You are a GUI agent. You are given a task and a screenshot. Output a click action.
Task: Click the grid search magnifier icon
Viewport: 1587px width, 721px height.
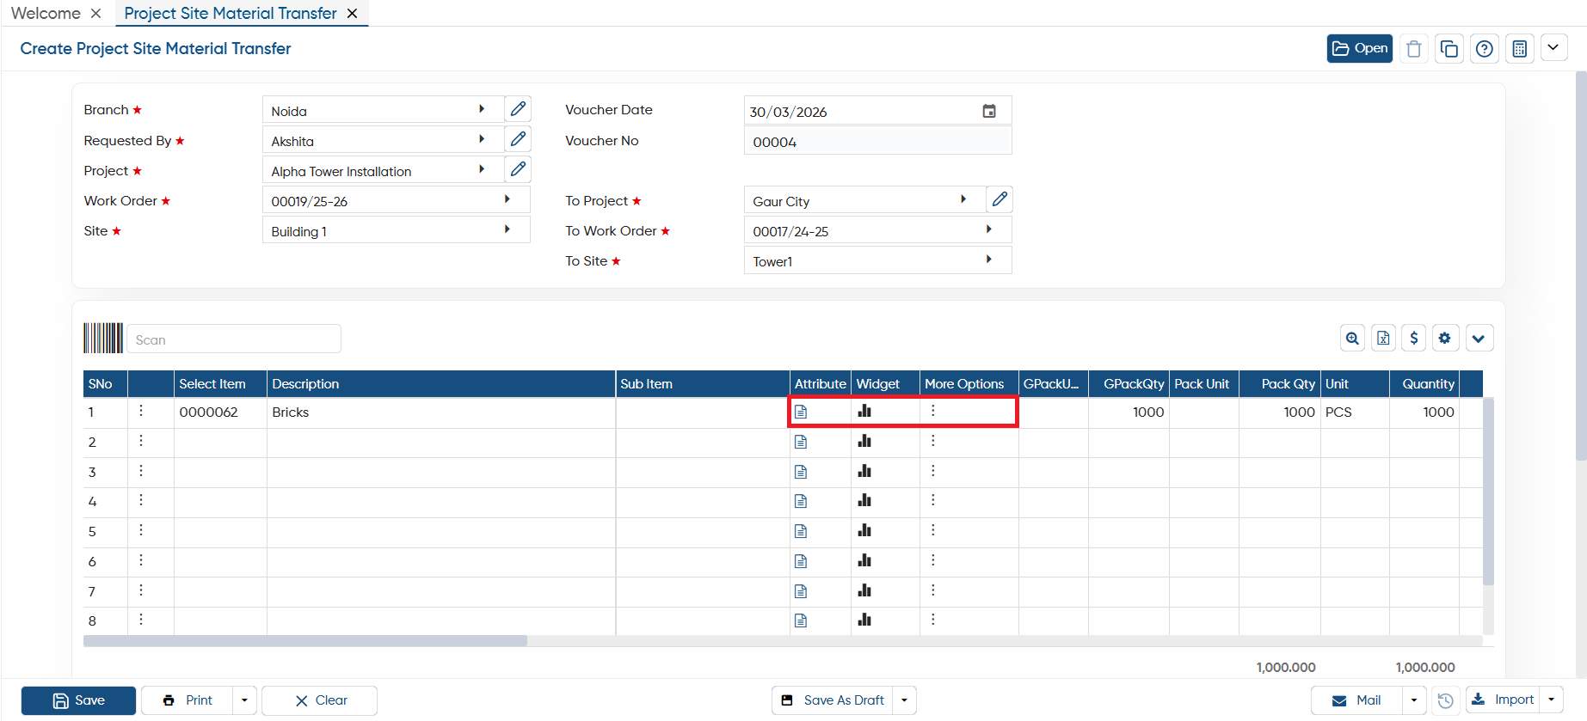pyautogui.click(x=1353, y=339)
